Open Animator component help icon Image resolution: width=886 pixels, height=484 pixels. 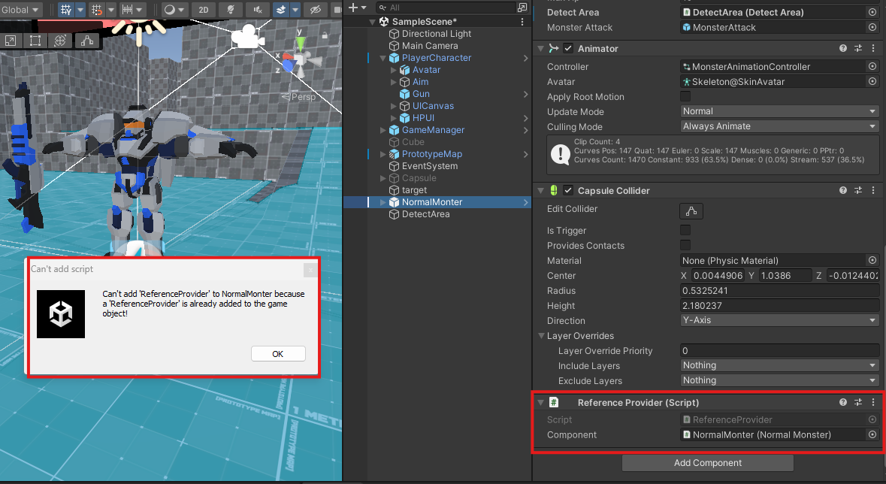coord(843,49)
